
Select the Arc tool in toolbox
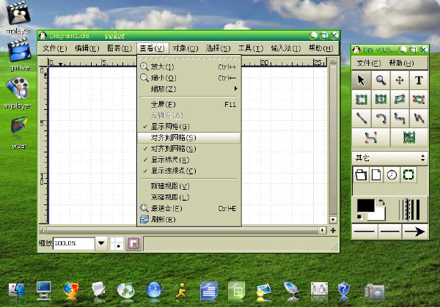pyautogui.click(x=381, y=118)
